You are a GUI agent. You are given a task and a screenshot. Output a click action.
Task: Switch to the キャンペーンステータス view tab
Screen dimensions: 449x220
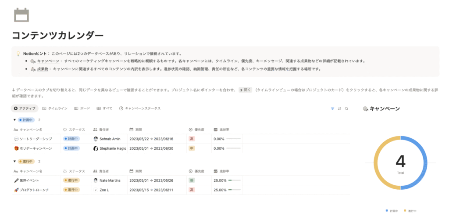pyautogui.click(x=140, y=108)
